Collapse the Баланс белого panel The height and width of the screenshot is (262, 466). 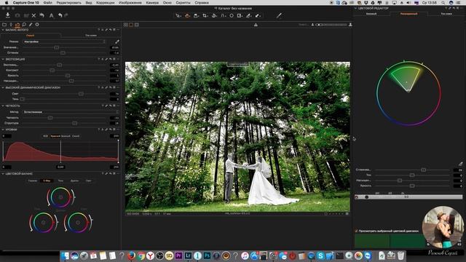3,30
